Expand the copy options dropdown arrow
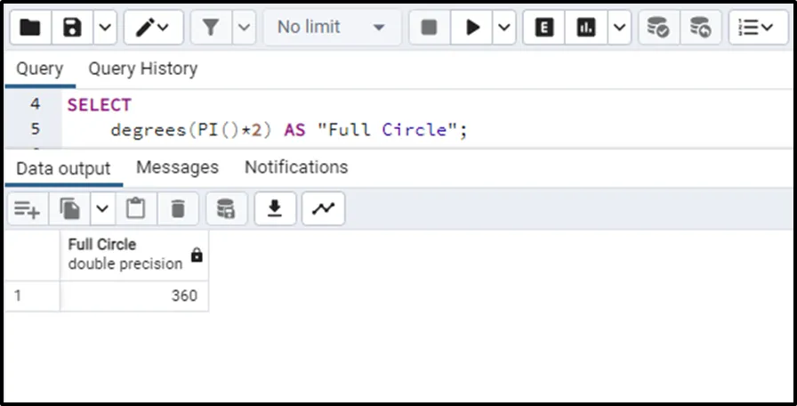This screenshot has height=406, width=797. 101,209
